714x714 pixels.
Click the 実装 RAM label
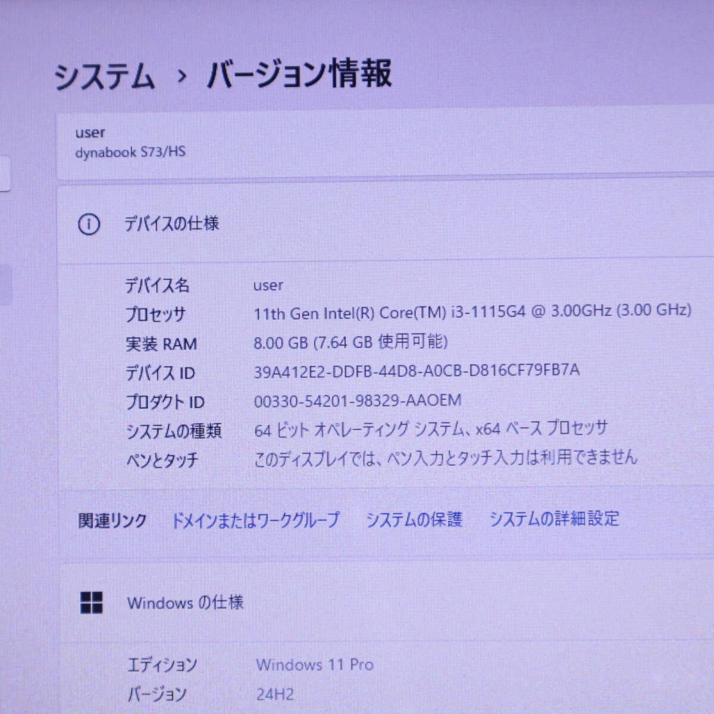tap(161, 344)
